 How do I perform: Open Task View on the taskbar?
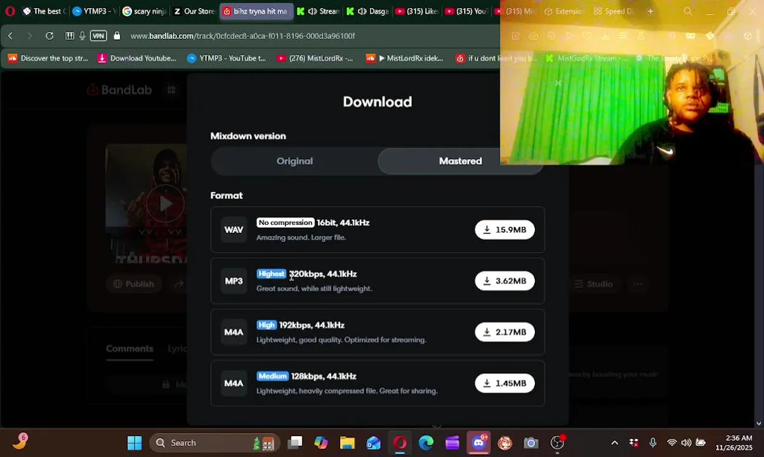point(295,443)
